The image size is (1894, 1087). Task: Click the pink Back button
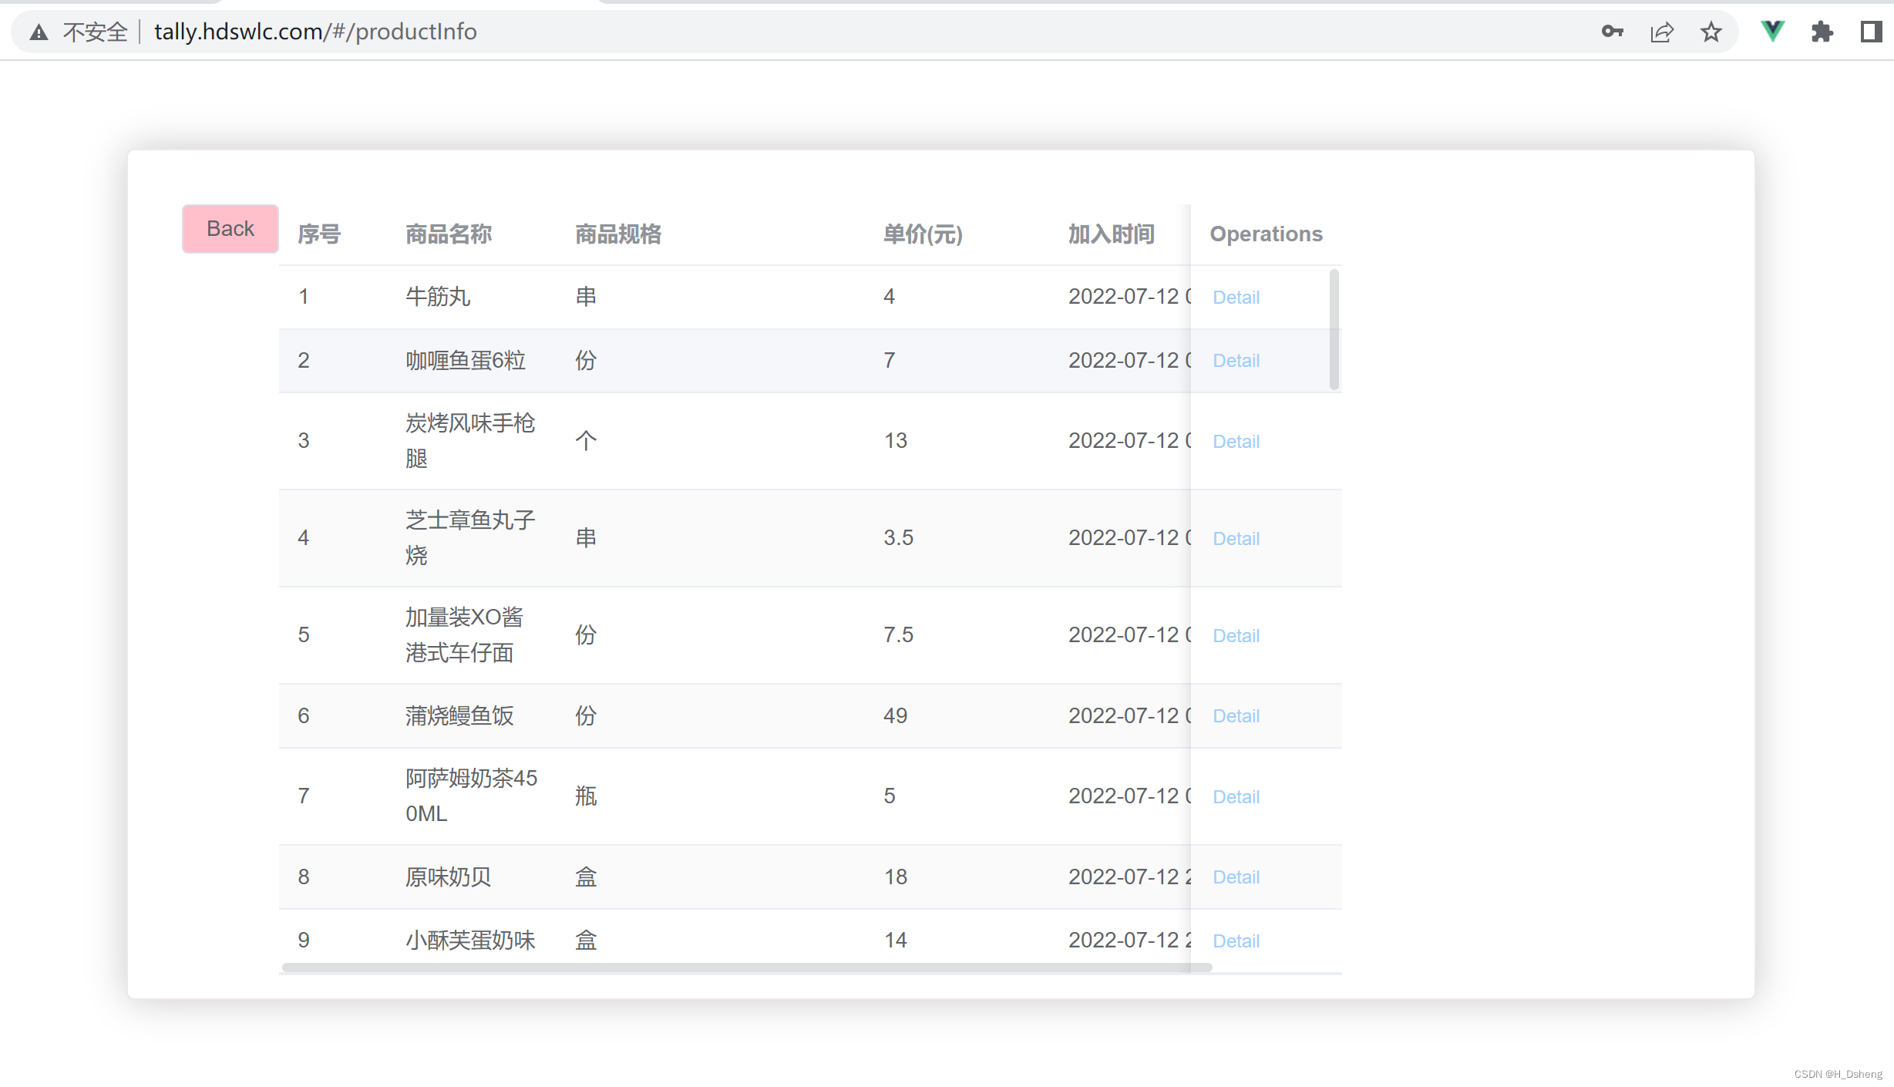pos(230,229)
